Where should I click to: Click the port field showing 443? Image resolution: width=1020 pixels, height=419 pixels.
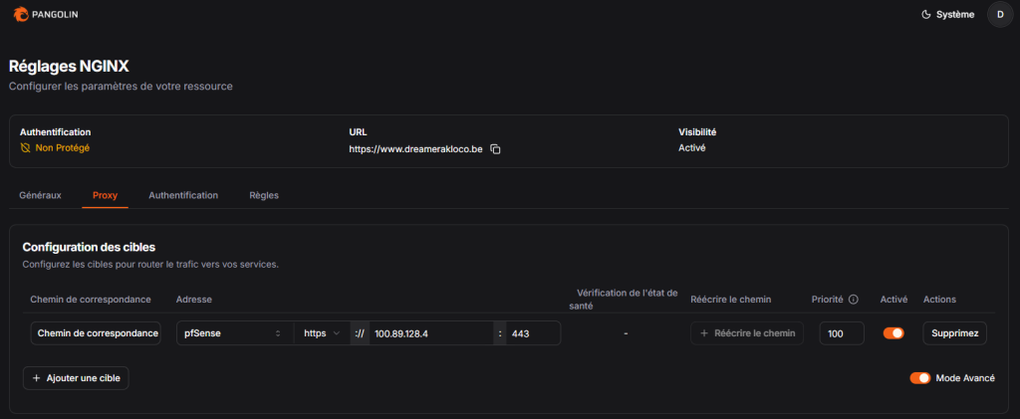(532, 333)
